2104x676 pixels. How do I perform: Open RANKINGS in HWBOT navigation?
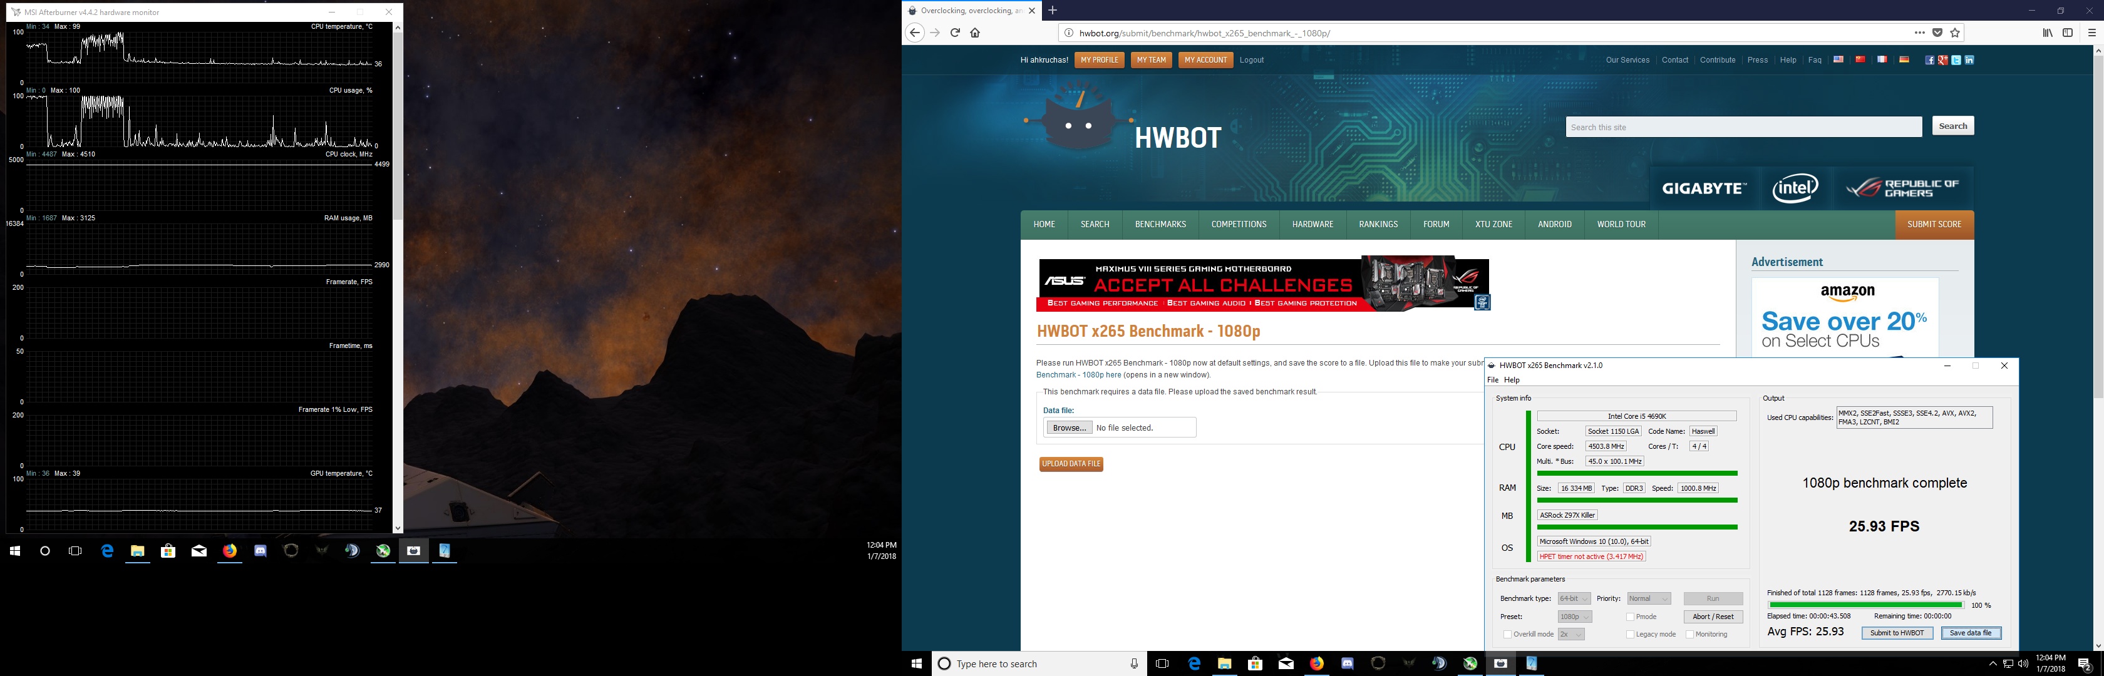pyautogui.click(x=1378, y=225)
